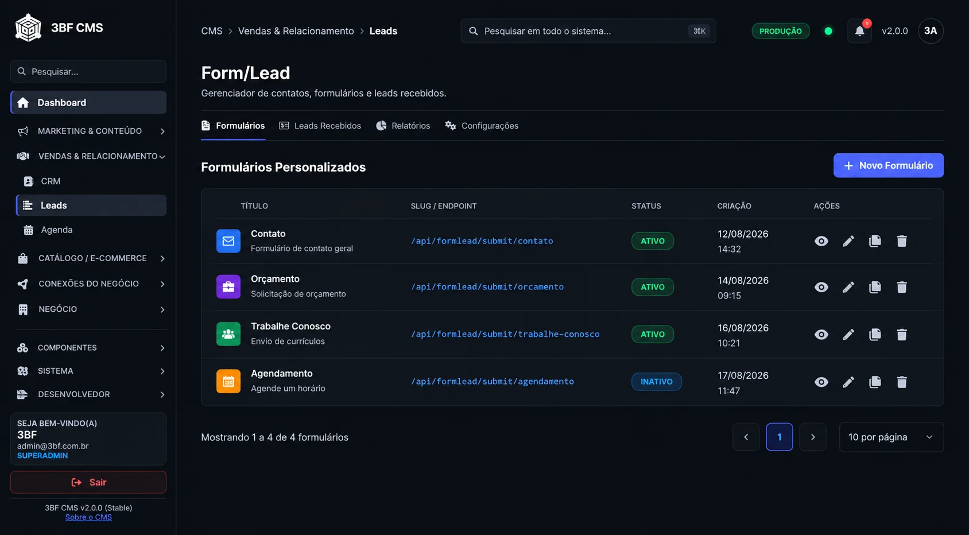
Task: Open the 3A user avatar menu
Action: (x=931, y=31)
